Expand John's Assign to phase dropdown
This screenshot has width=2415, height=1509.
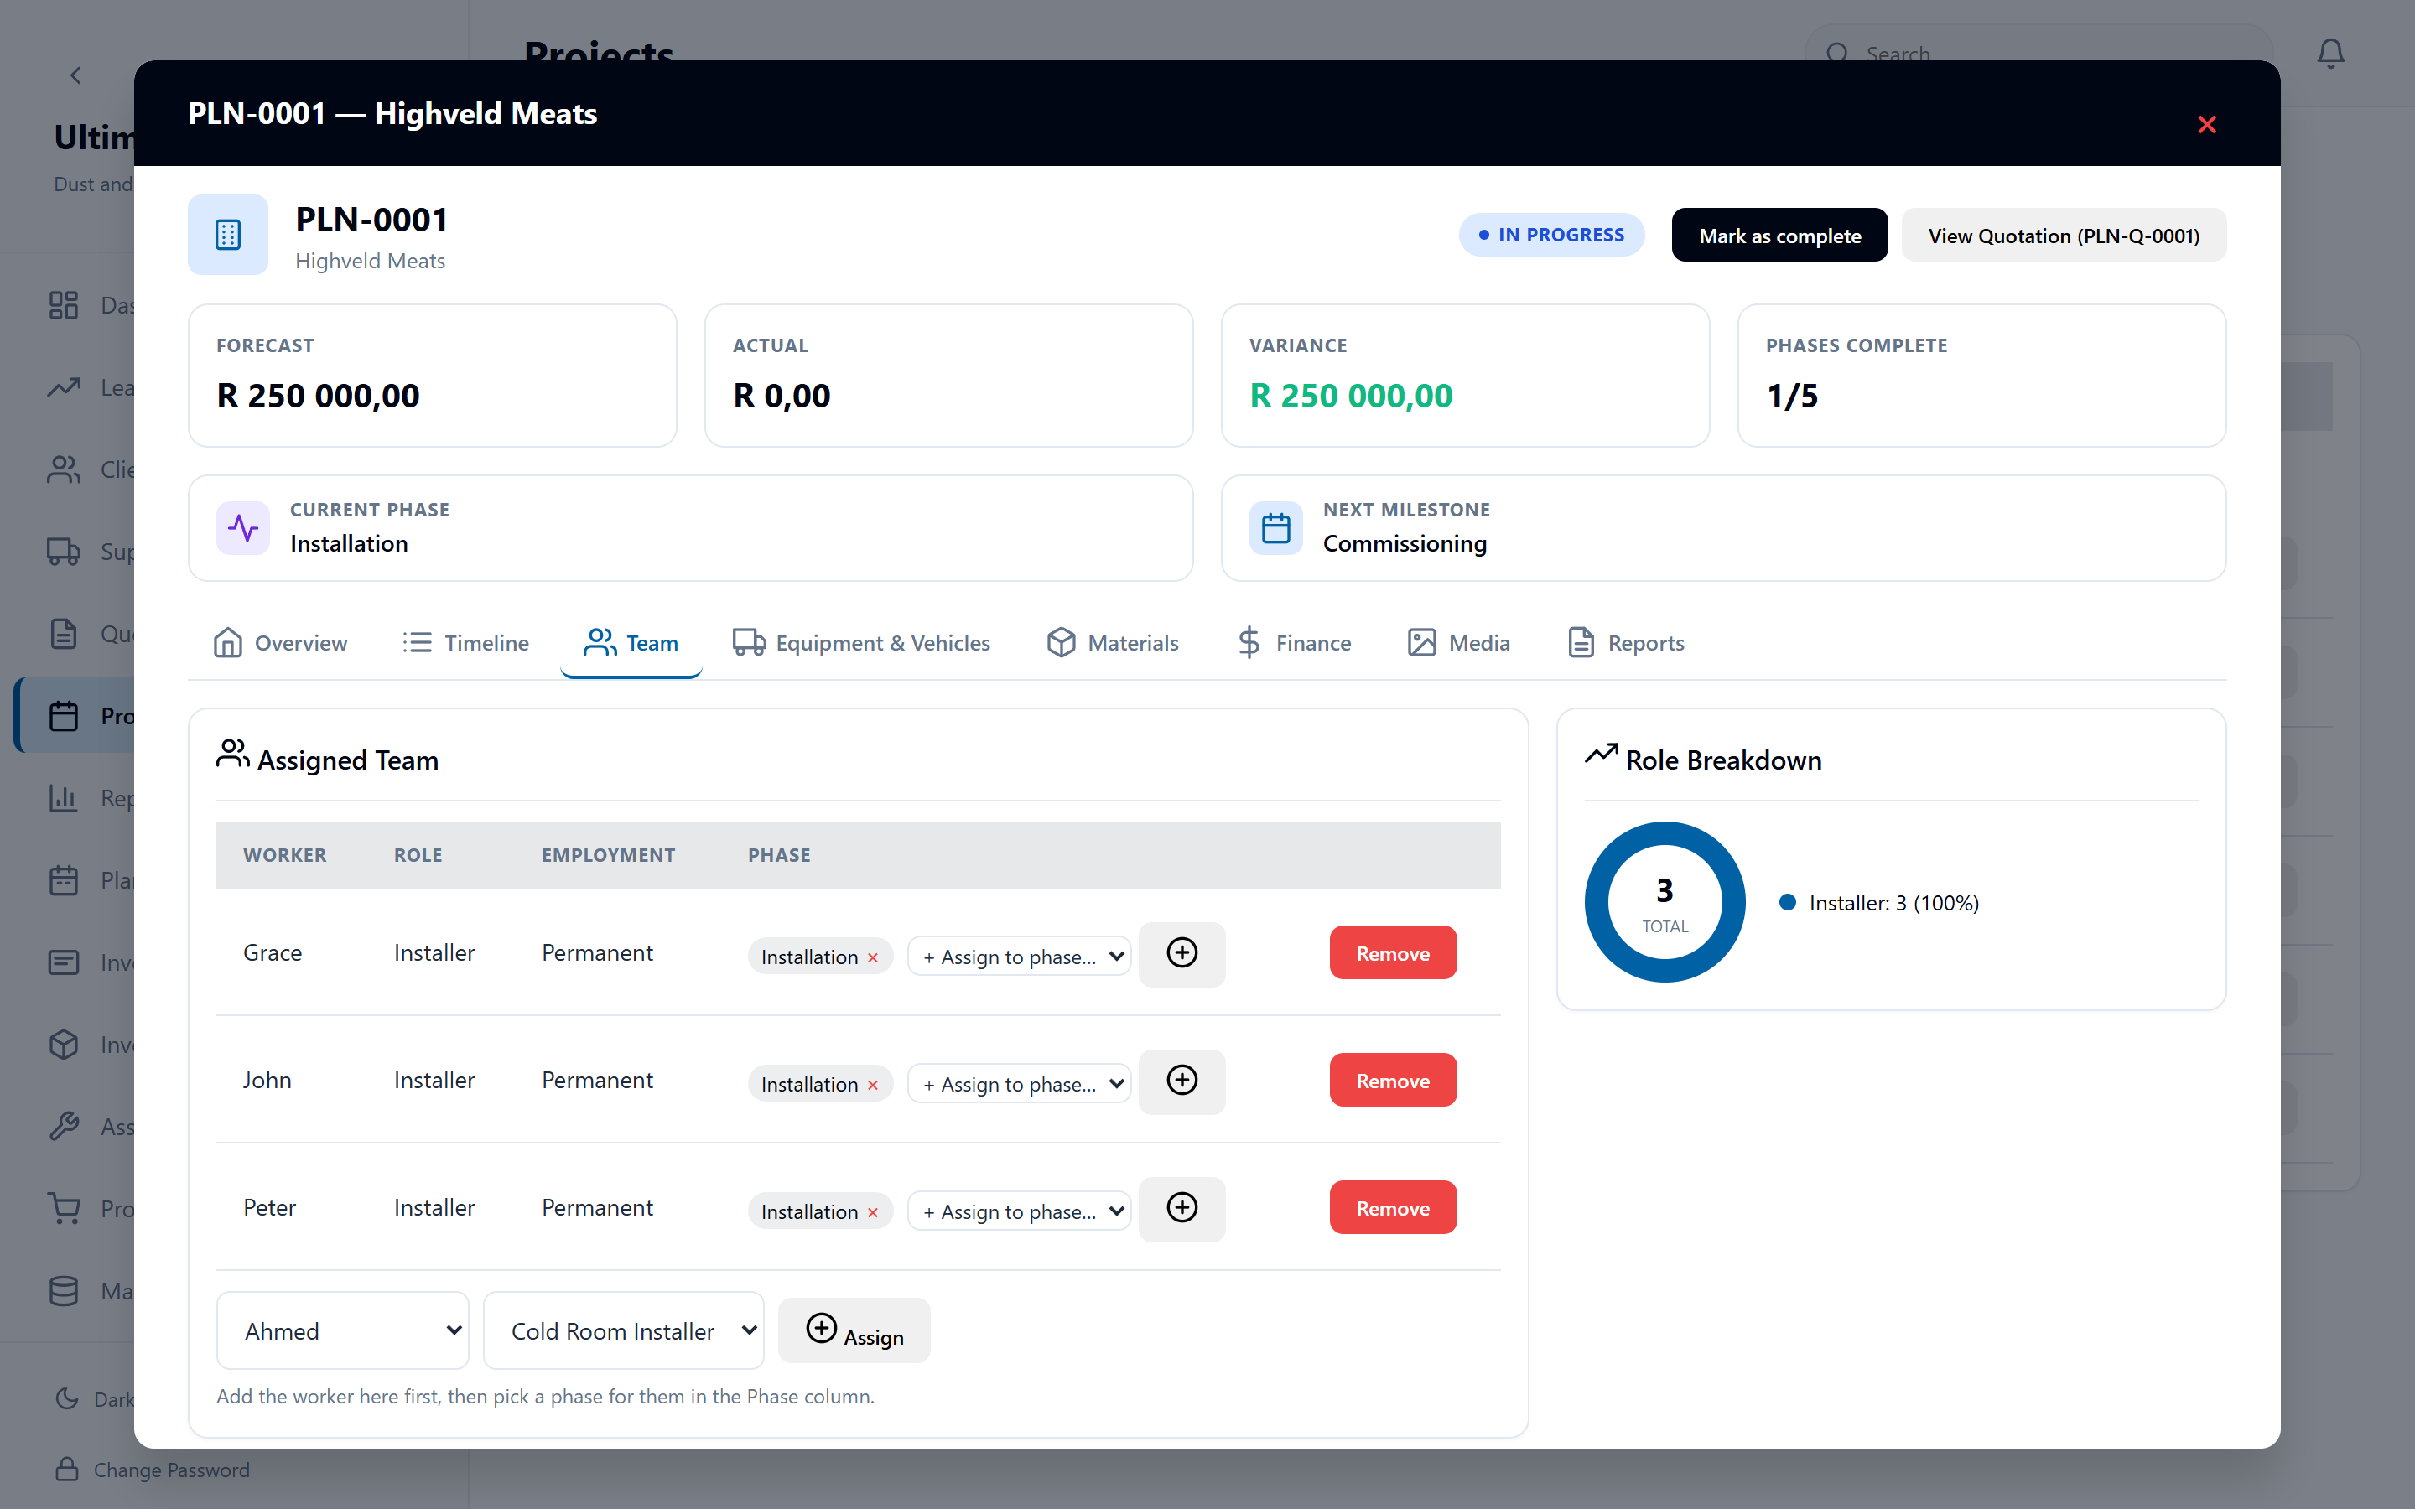(x=1019, y=1084)
